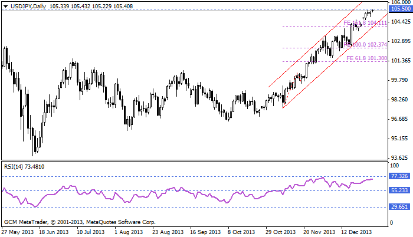The width and height of the screenshot is (413, 237).
Task: Click the 1 Aug 2013 date label
Action: coord(129,232)
